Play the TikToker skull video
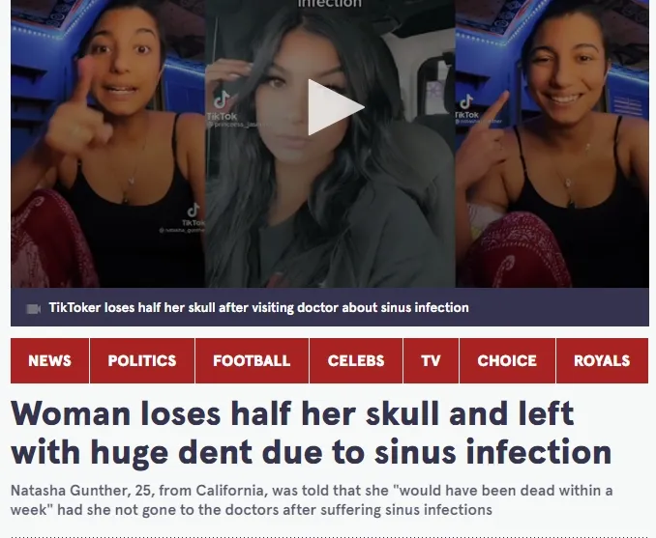 click(x=336, y=107)
